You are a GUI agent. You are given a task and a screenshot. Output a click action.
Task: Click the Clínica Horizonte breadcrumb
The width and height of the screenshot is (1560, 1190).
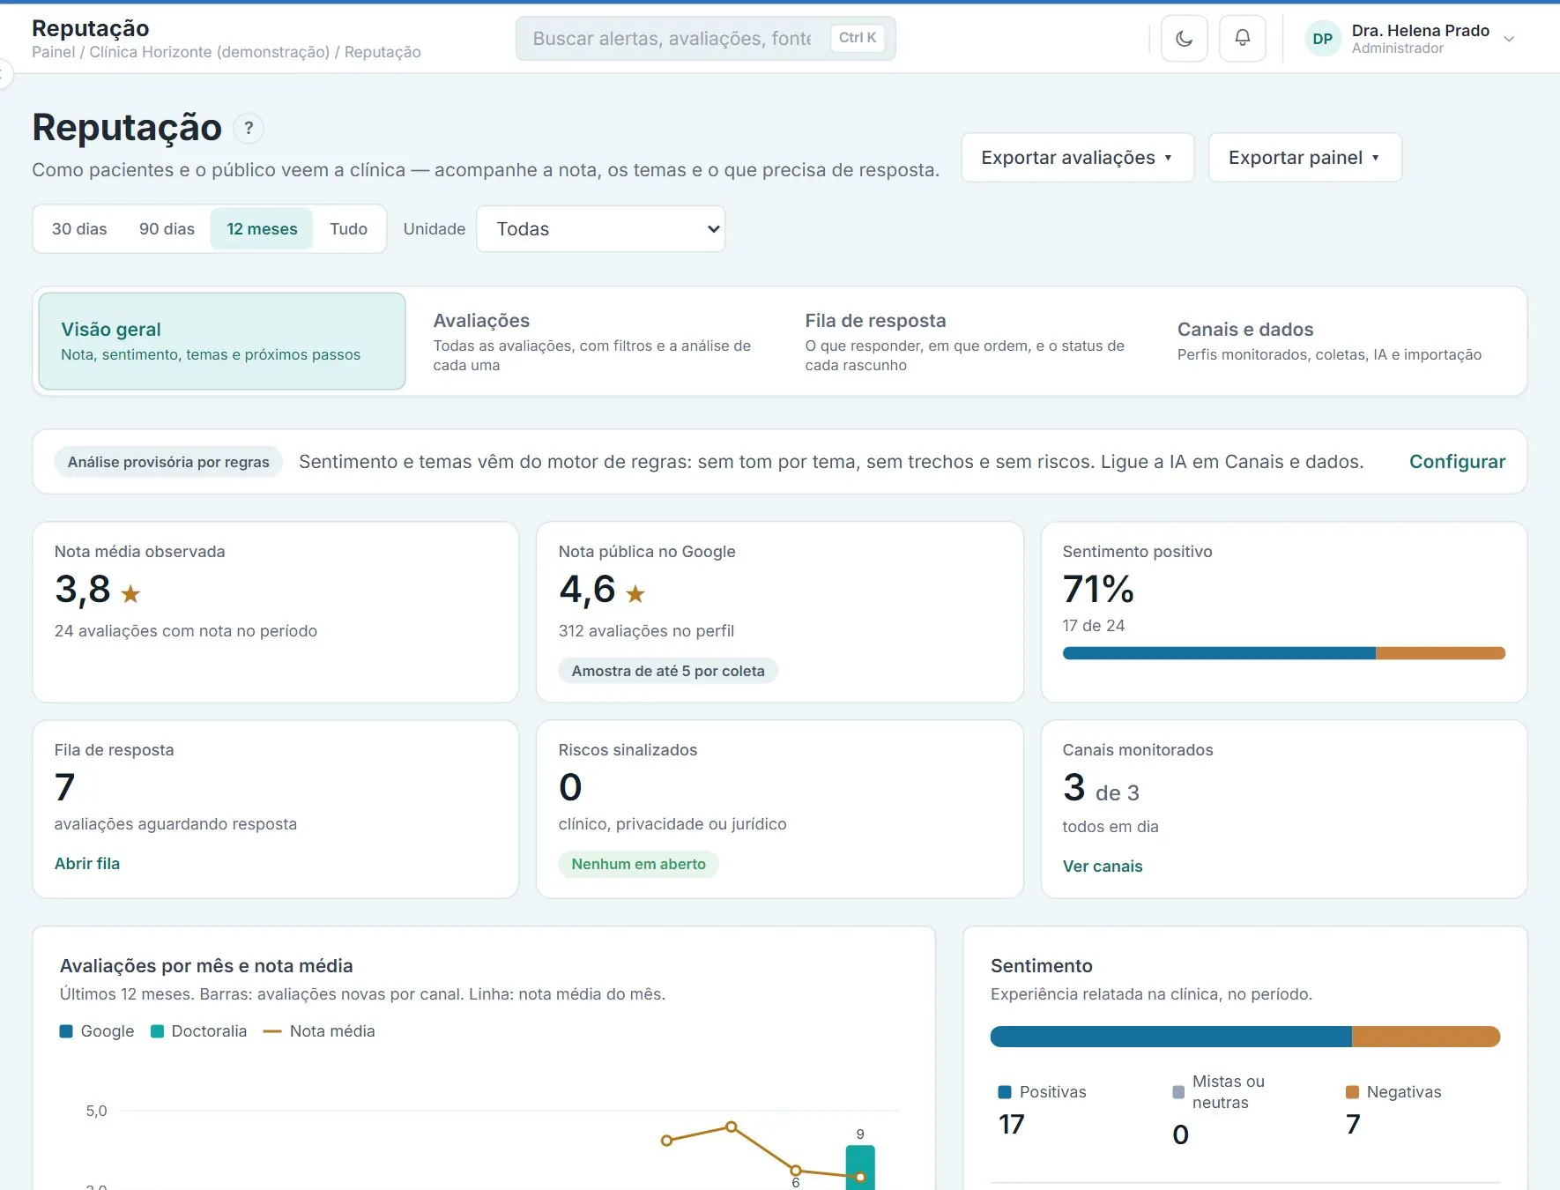pyautogui.click(x=210, y=52)
